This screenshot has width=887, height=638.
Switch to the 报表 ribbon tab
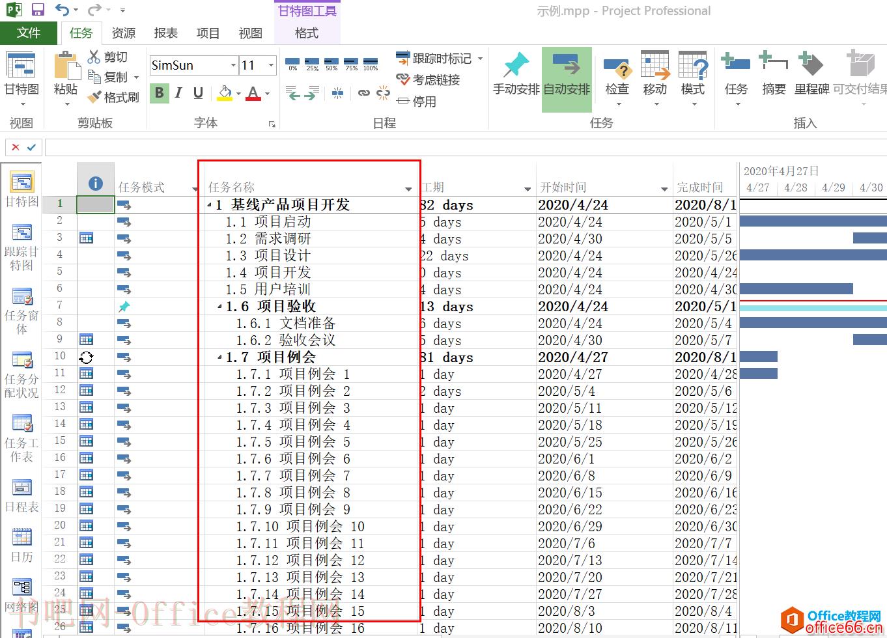165,33
